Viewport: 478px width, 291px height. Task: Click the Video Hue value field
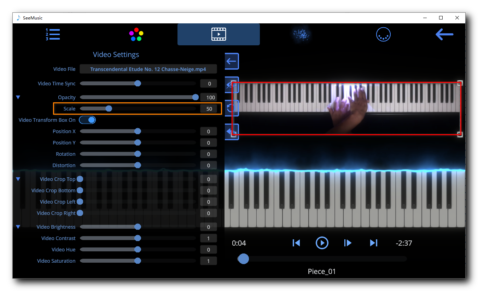pos(209,250)
